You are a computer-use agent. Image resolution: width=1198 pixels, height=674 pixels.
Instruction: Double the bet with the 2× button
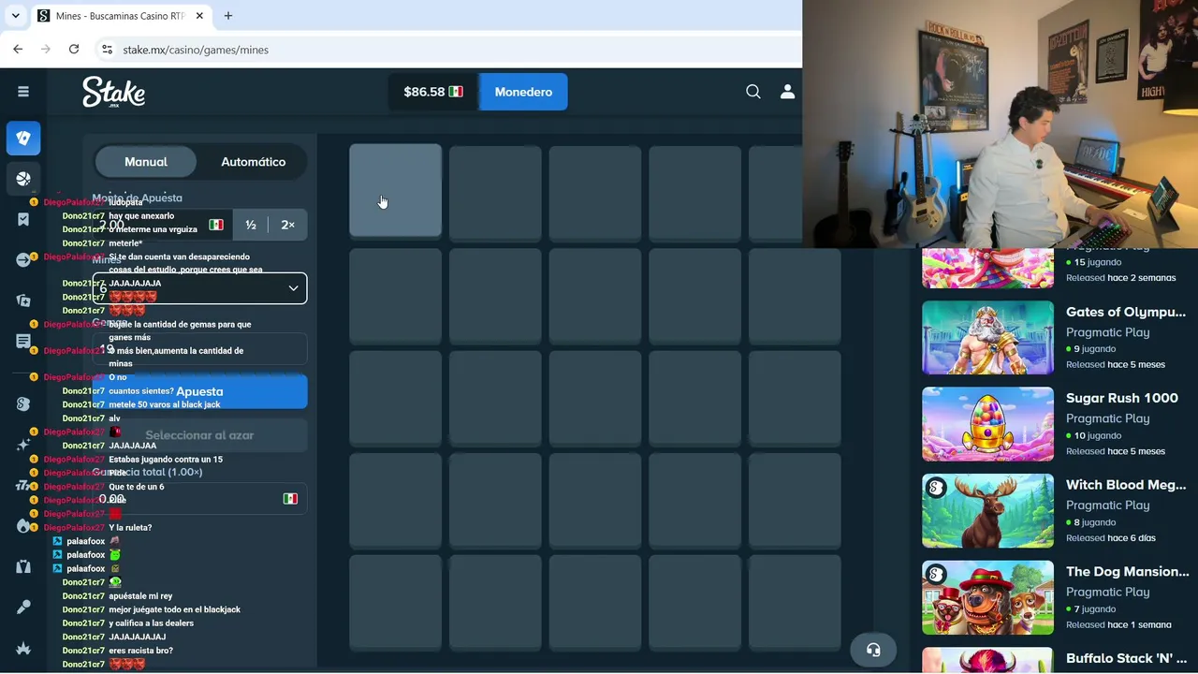pyautogui.click(x=288, y=225)
